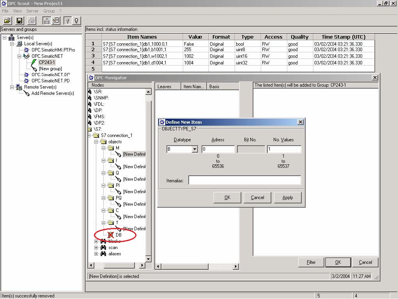
Task: Click the Filter button in OPC-Navigator
Action: (x=311, y=262)
